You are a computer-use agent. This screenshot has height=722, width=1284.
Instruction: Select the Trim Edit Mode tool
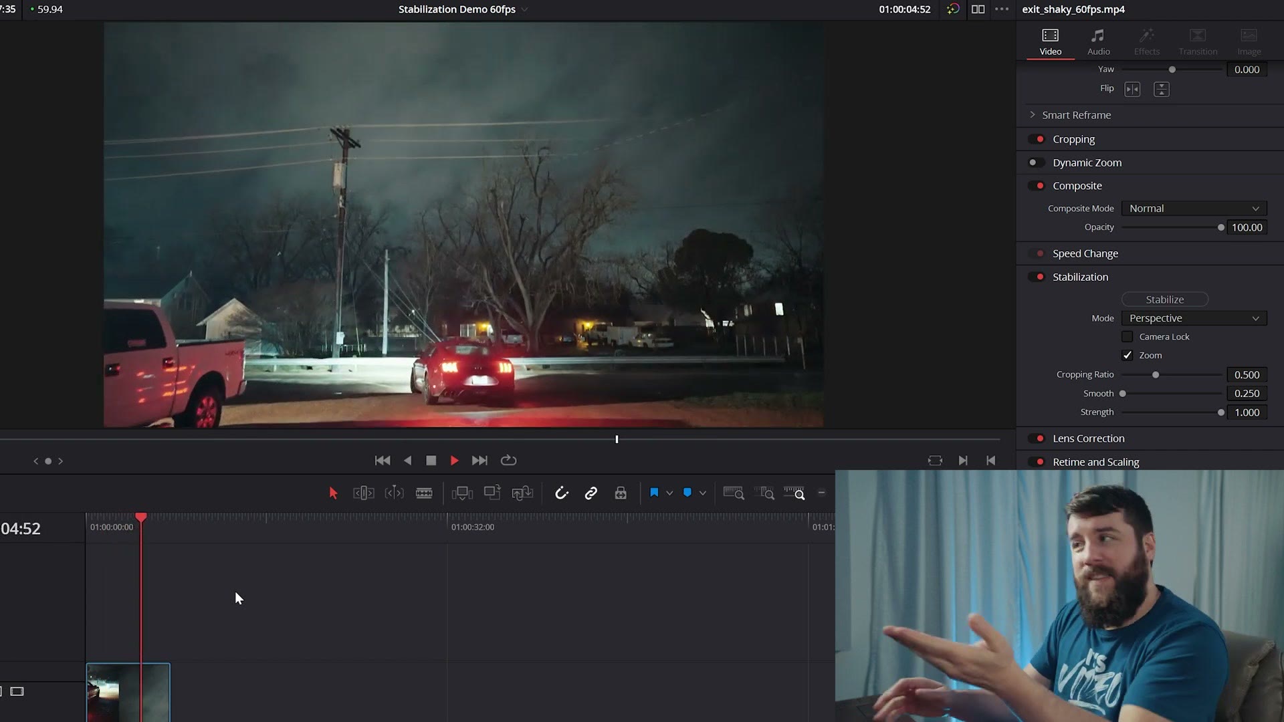coord(363,493)
